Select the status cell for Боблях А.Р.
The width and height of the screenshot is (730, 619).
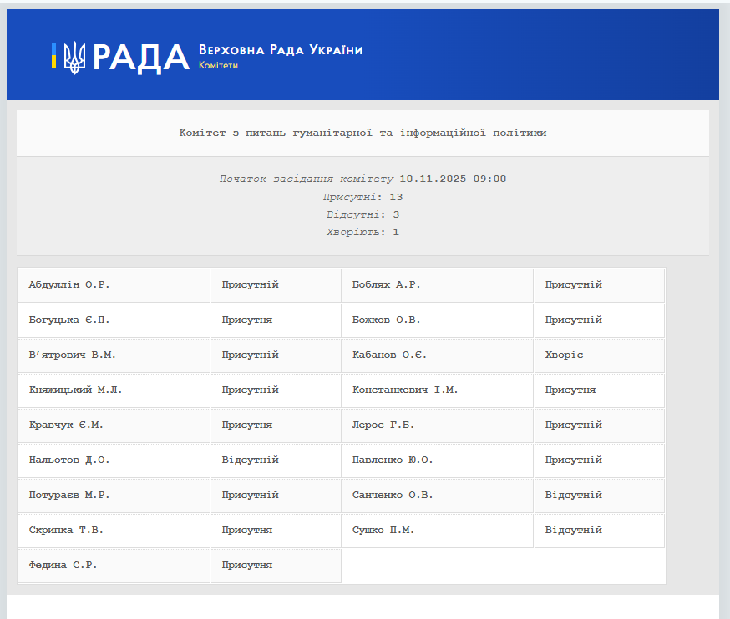(x=599, y=285)
